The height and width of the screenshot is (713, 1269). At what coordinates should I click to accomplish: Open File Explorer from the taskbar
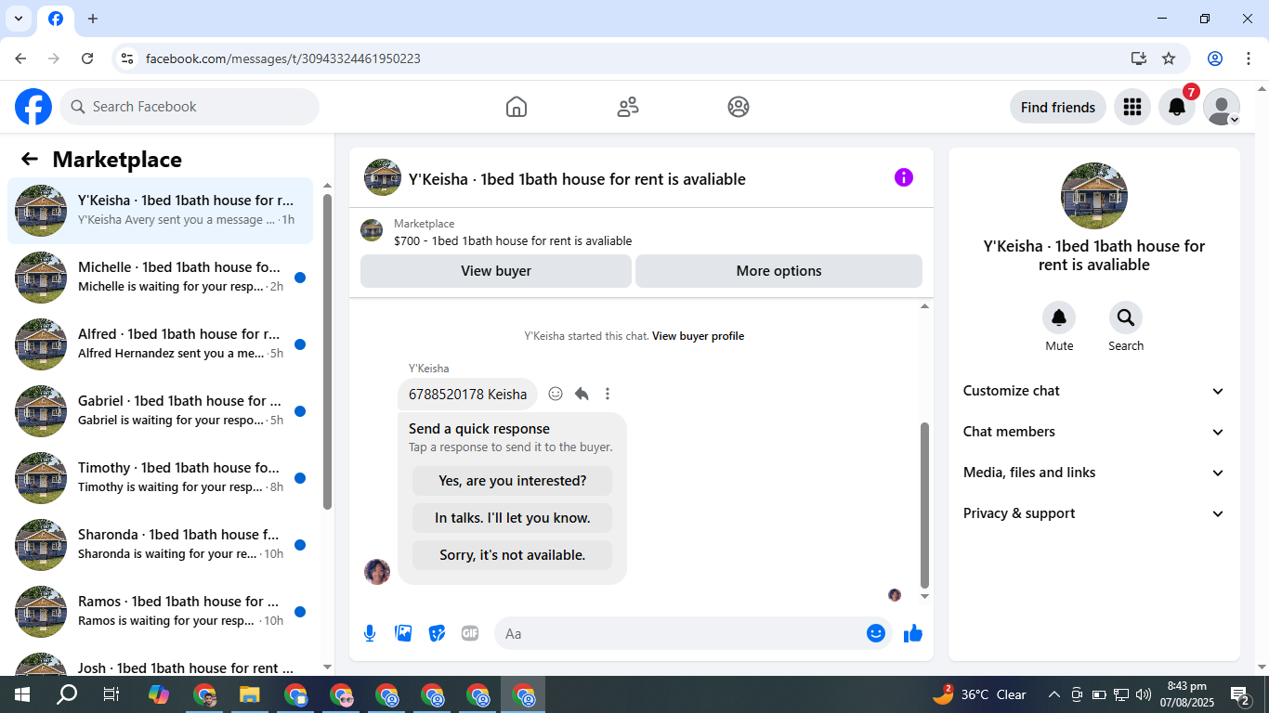[x=249, y=694]
